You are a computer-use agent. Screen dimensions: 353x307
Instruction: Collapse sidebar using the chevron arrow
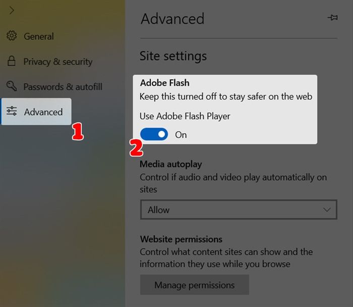[x=12, y=11]
